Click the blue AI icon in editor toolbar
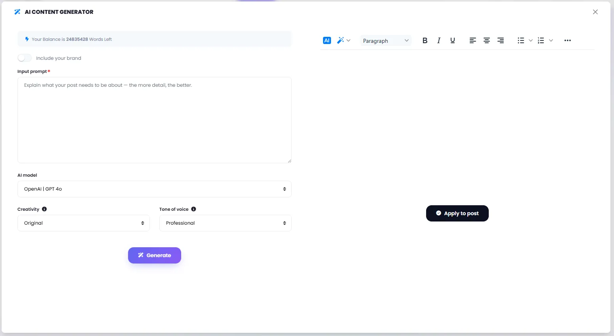This screenshot has height=336, width=614. click(x=327, y=40)
